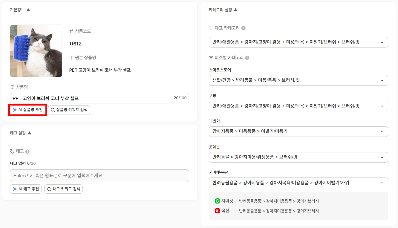Click the text icon beside 원본 상품명
The image size is (398, 228).
(x=71, y=57)
